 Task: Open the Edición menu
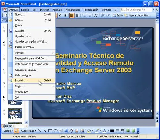coord(25,10)
